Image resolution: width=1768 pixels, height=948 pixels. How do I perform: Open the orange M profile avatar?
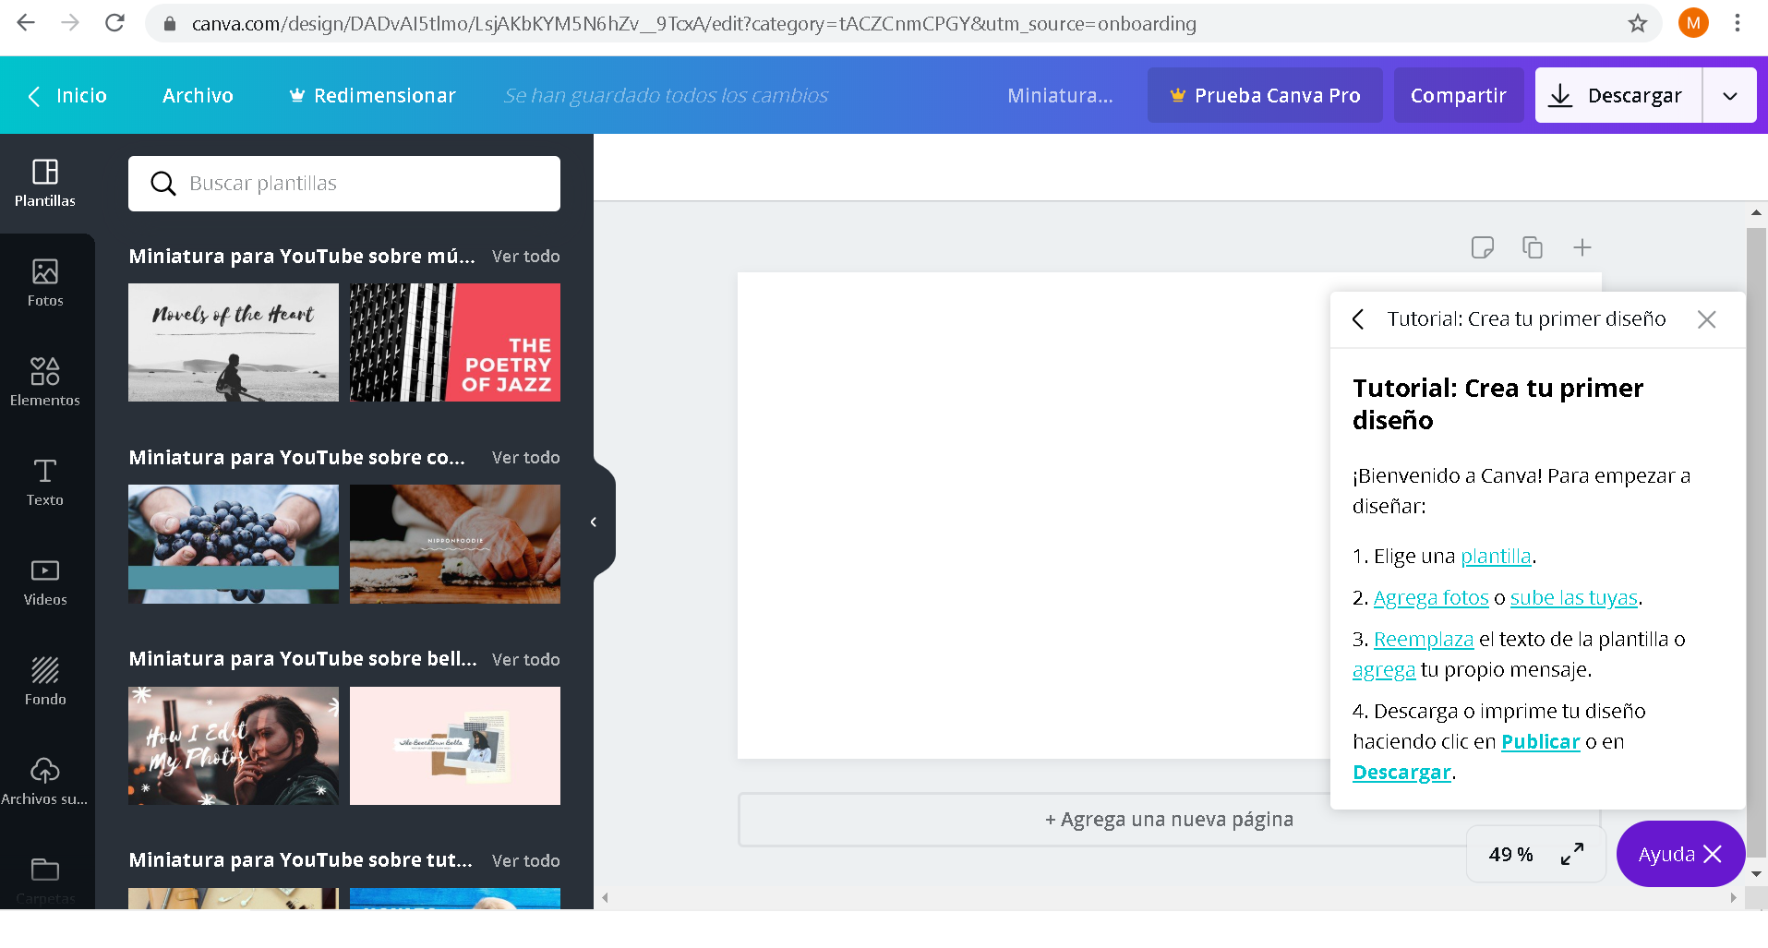[x=1693, y=23]
